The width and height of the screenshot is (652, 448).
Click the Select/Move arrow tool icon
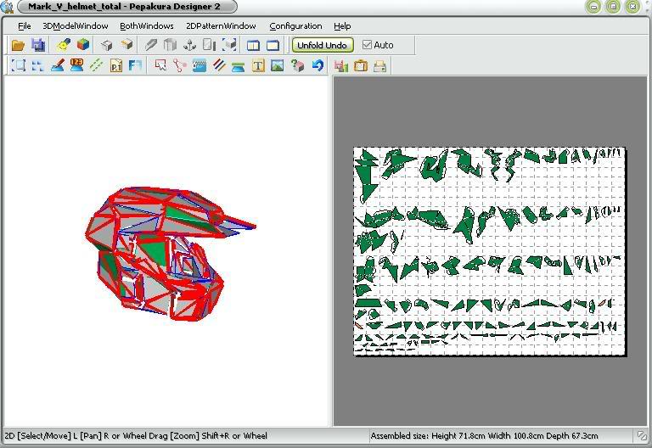[160, 65]
